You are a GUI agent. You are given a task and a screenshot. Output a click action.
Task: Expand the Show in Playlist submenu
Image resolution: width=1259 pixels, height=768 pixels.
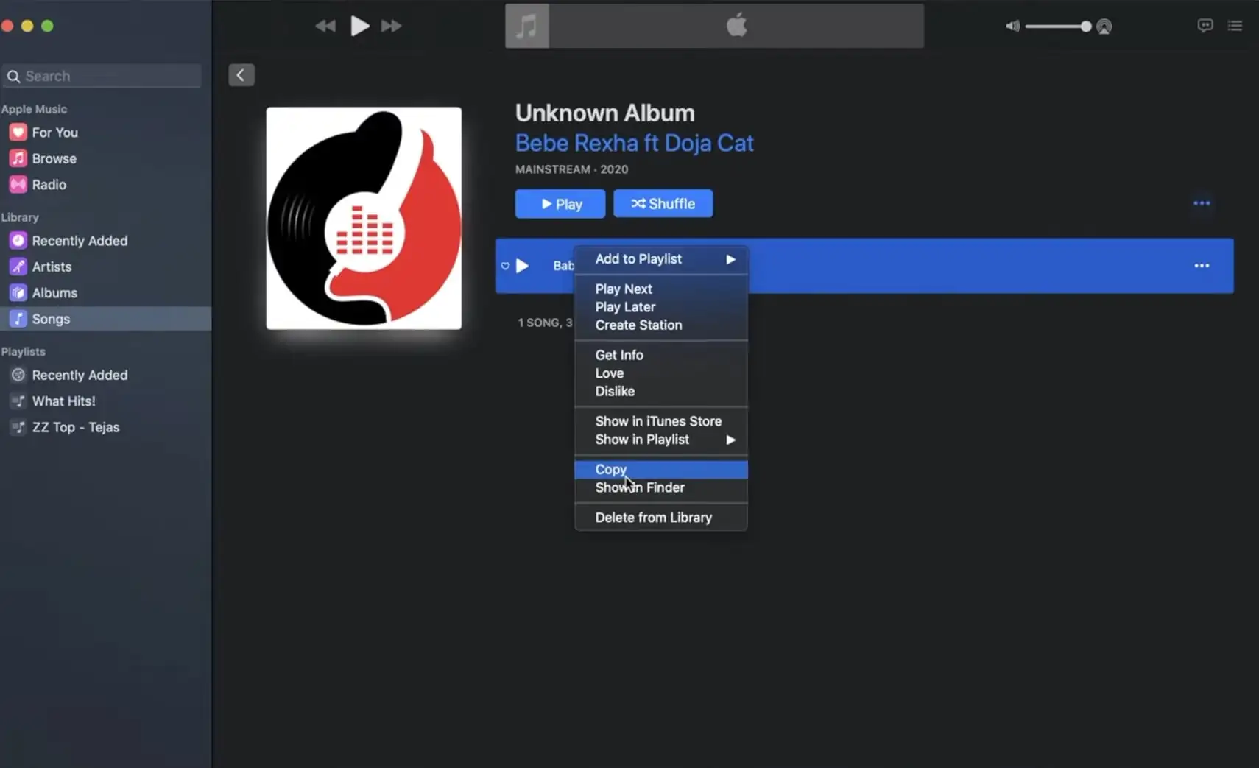coord(660,440)
